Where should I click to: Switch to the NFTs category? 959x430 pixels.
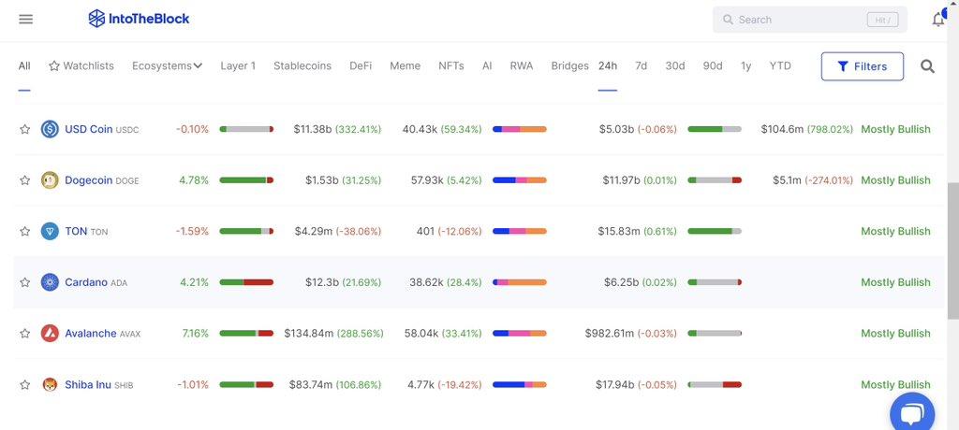[x=450, y=66]
